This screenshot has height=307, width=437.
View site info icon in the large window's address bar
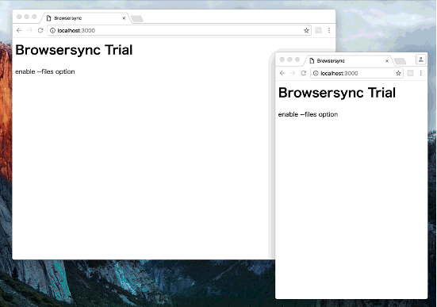52,30
